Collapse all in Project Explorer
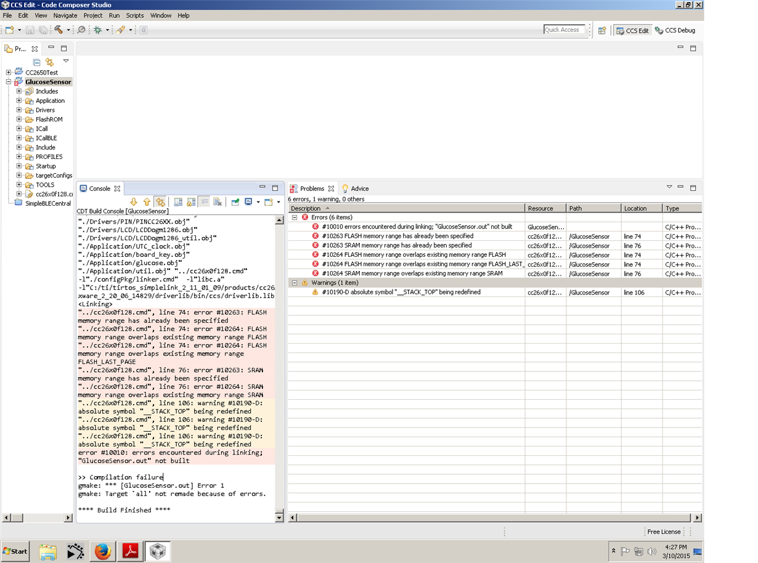The width and height of the screenshot is (758, 563). tap(37, 62)
